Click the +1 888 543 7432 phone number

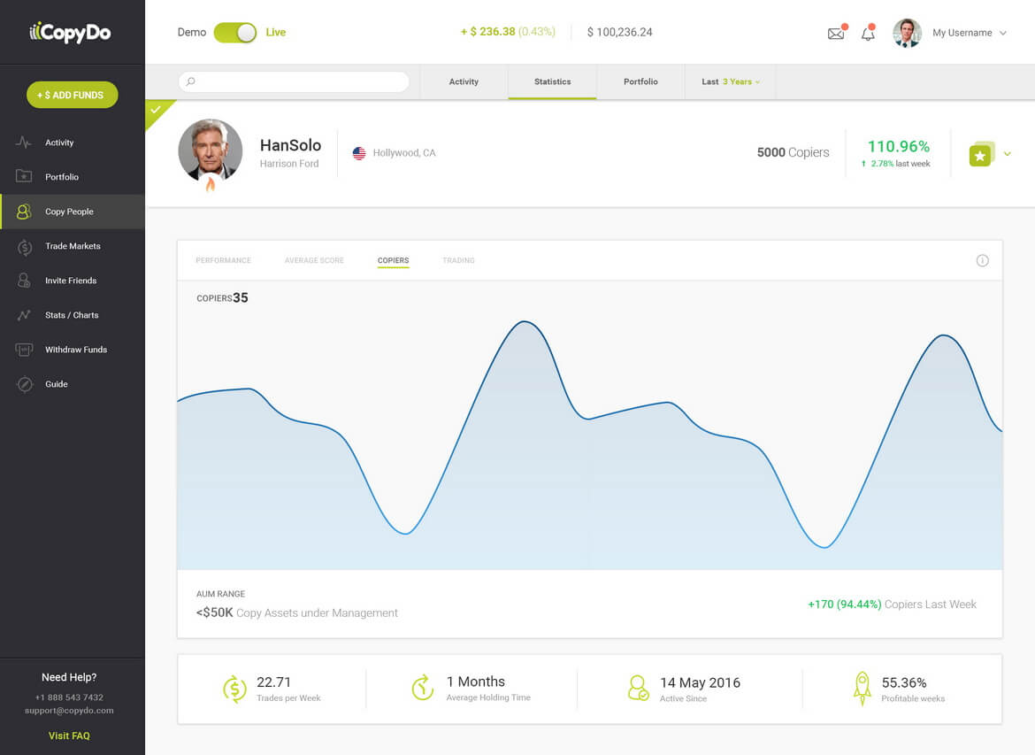click(69, 697)
